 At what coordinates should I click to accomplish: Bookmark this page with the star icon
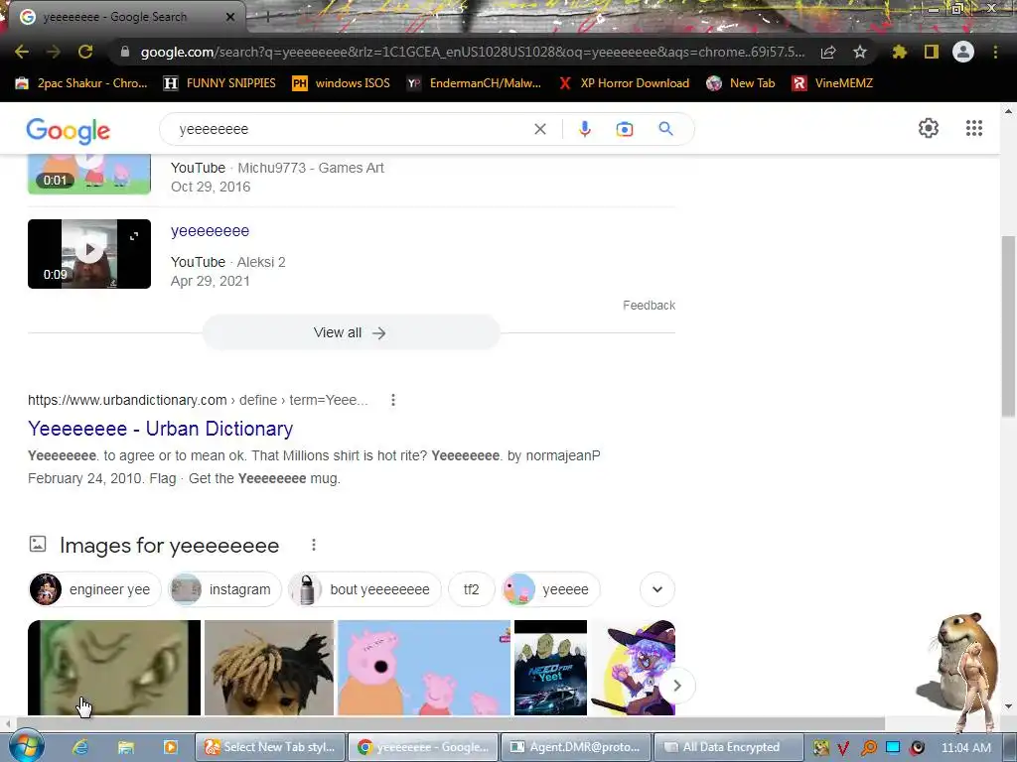[860, 52]
